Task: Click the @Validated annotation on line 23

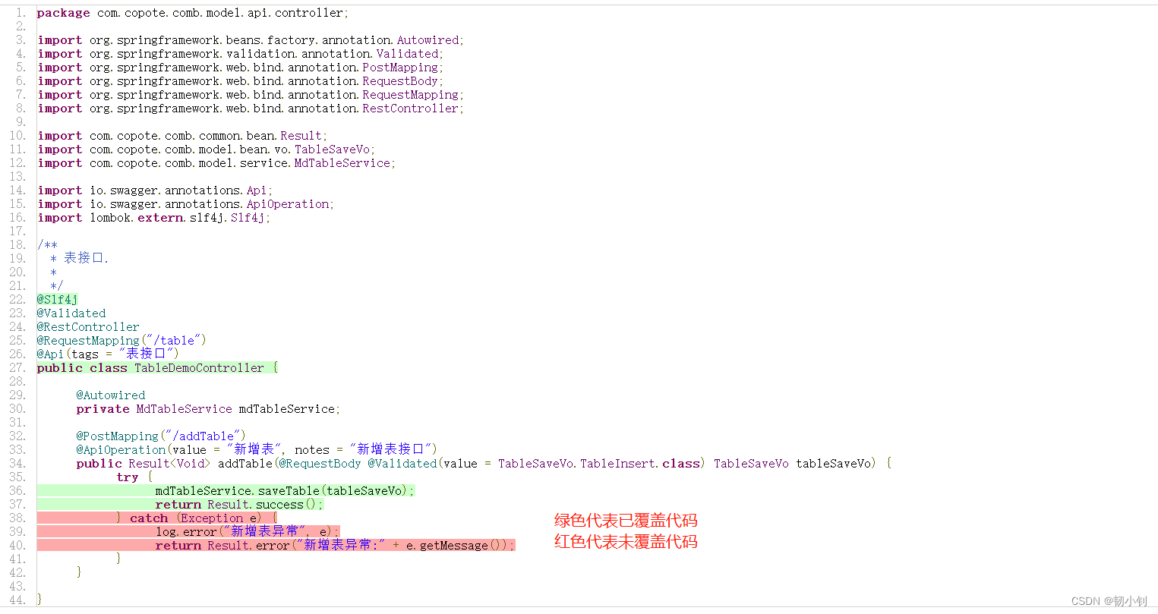Action: (x=71, y=313)
